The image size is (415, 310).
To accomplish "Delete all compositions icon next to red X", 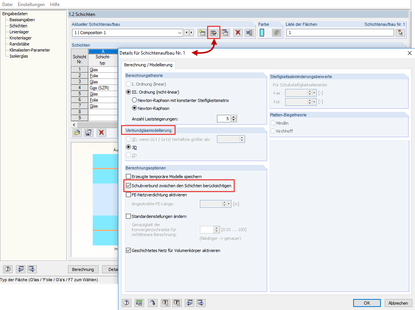I will [249, 33].
